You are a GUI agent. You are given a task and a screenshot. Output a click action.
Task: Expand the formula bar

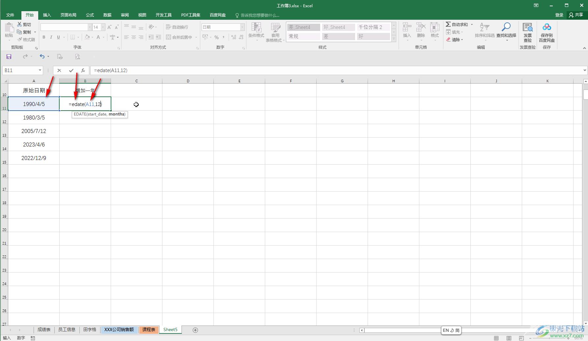coord(585,70)
